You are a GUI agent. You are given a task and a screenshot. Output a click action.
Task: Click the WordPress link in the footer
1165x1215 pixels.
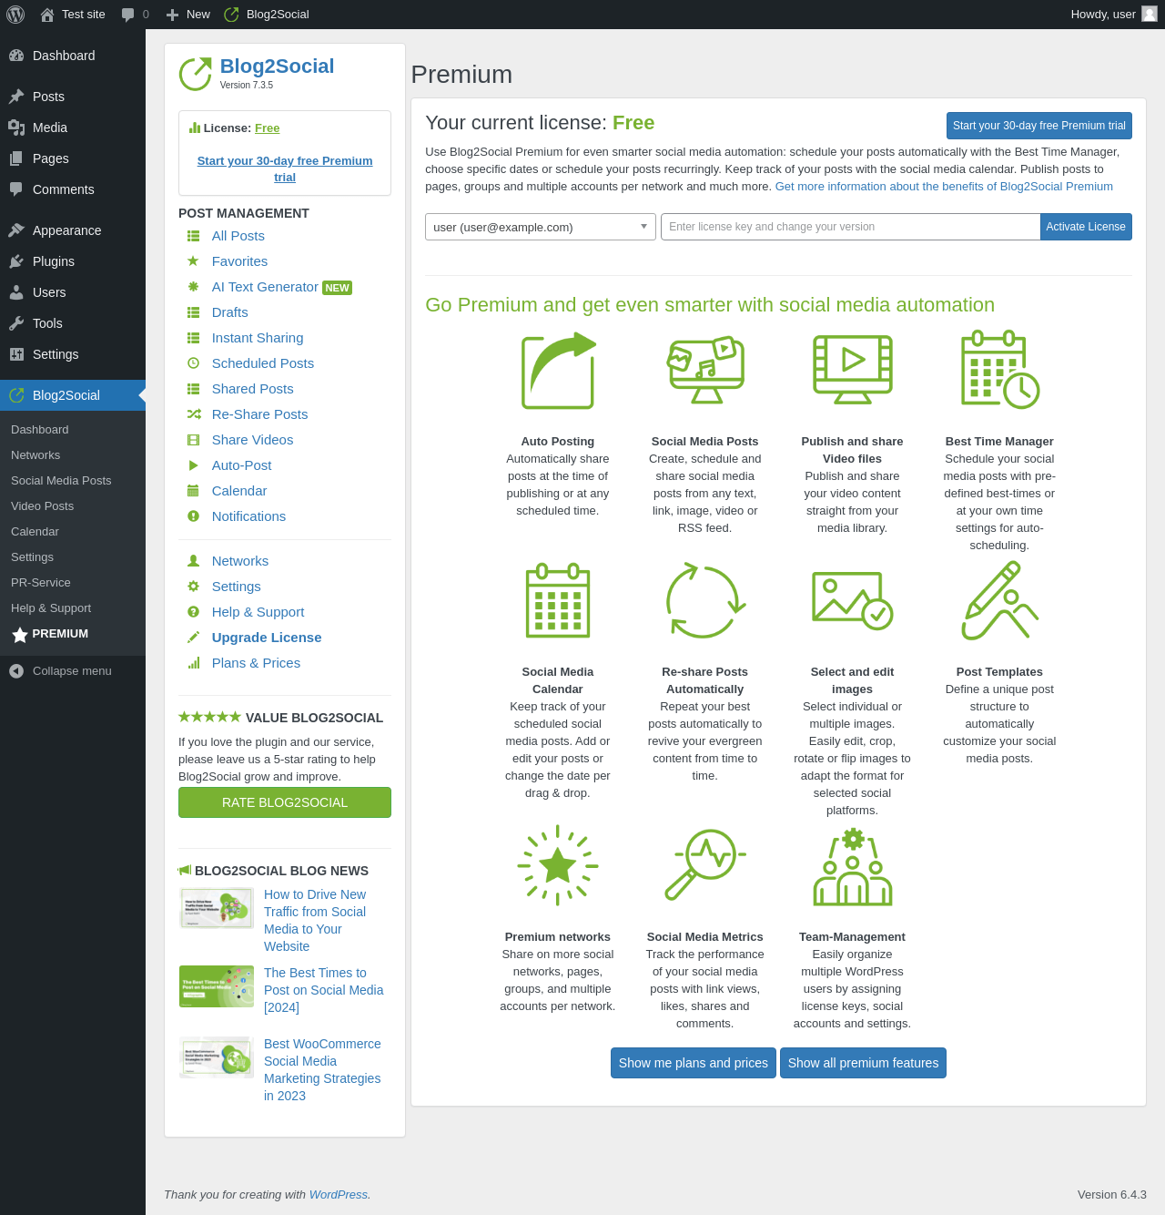pos(339,1195)
